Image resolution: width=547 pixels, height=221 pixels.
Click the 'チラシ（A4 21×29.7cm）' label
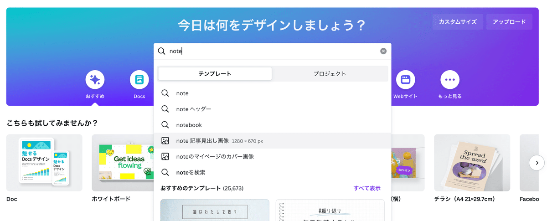(465, 199)
